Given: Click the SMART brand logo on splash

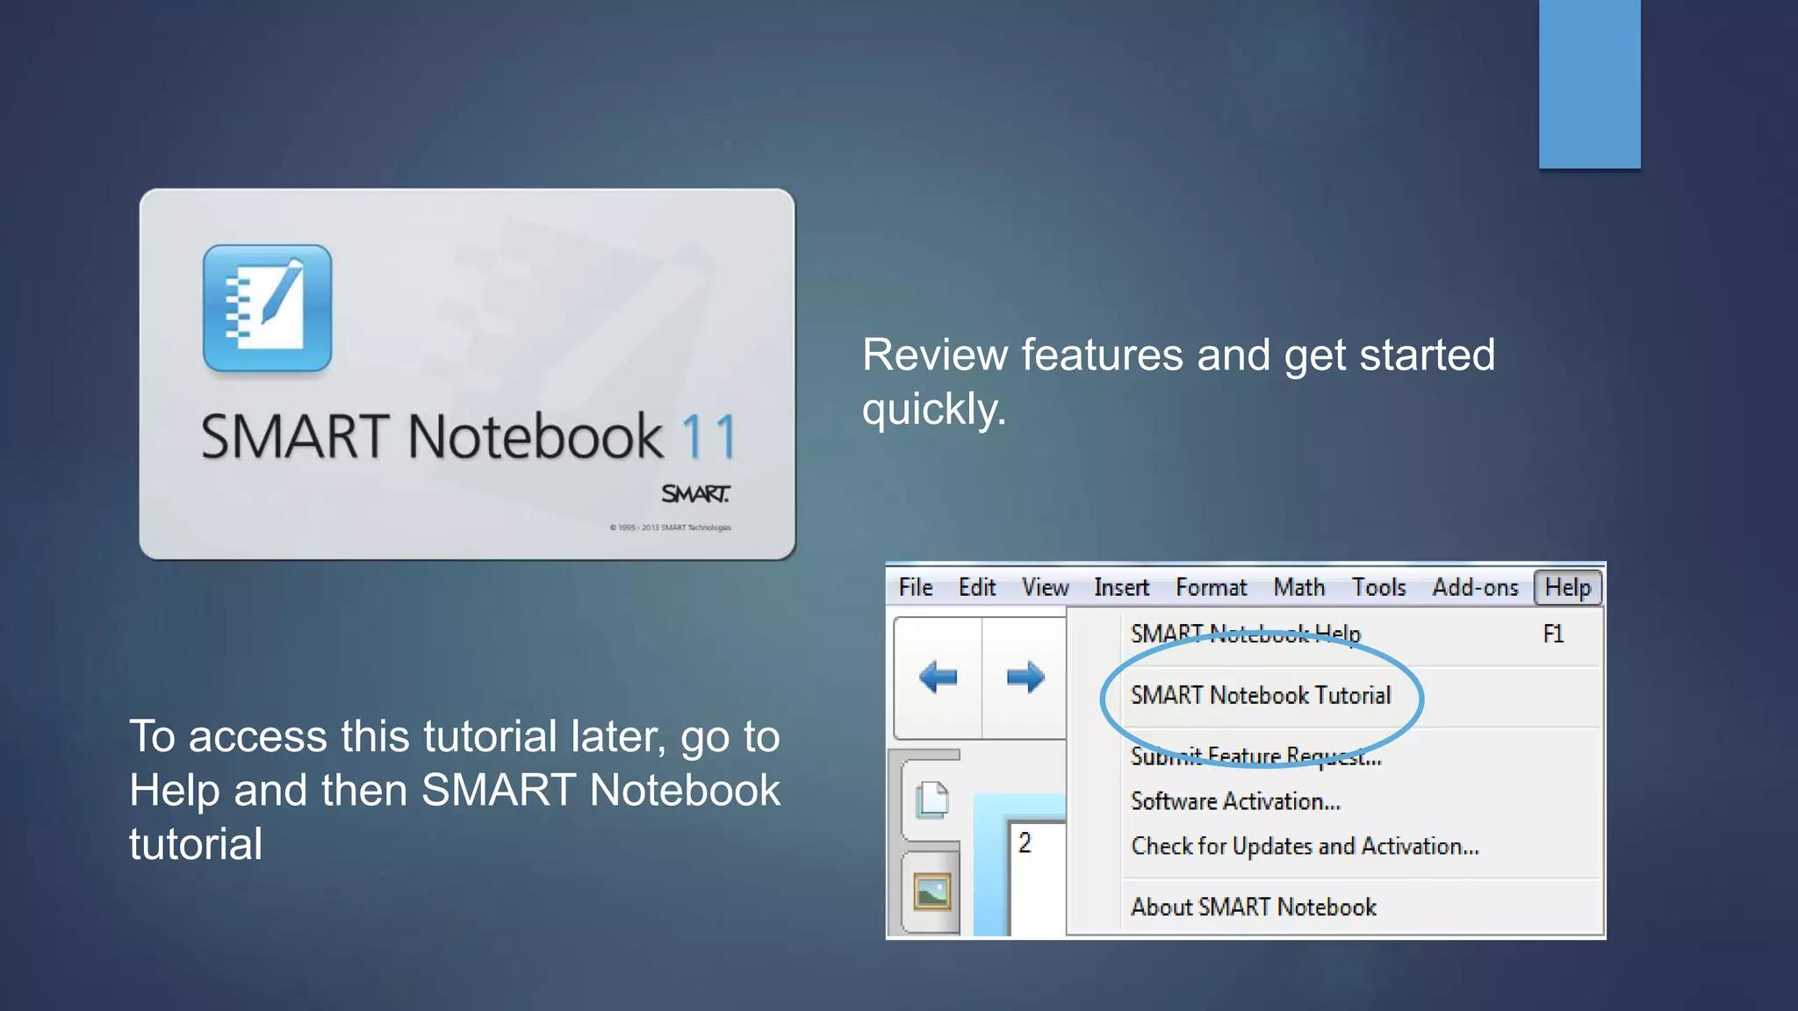Looking at the screenshot, I should (695, 494).
